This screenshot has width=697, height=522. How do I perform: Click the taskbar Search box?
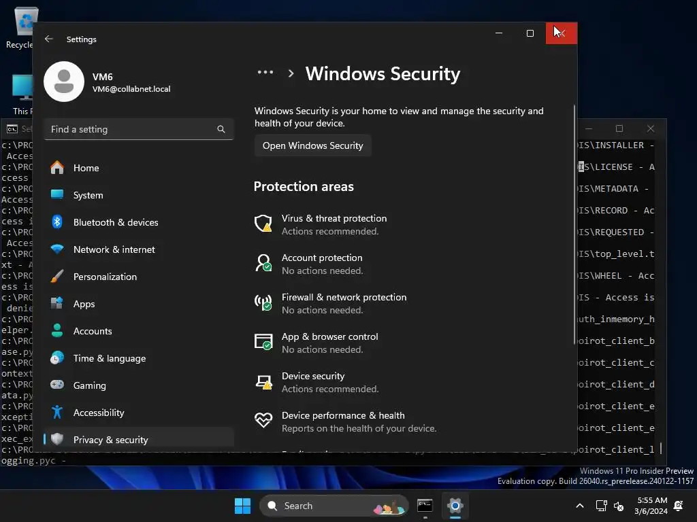[x=334, y=506]
